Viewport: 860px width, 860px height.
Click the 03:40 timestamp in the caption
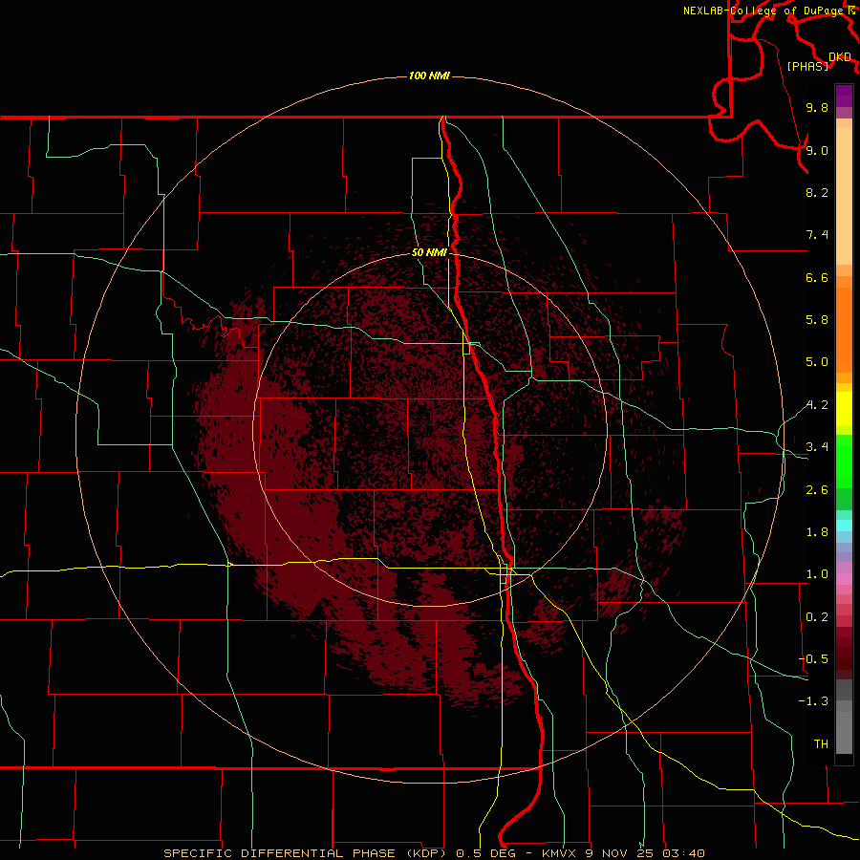683,853
